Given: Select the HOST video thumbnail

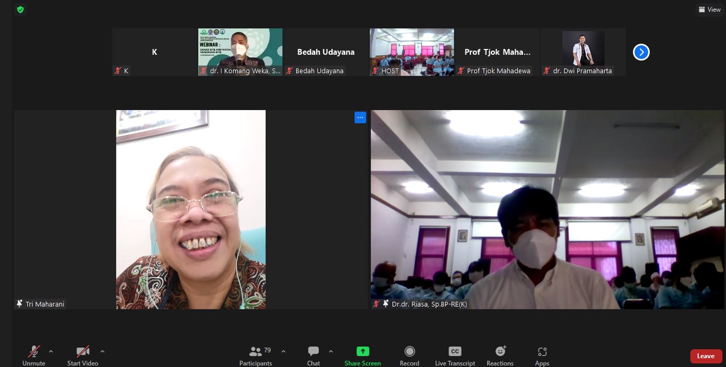Looking at the screenshot, I should tap(411, 52).
